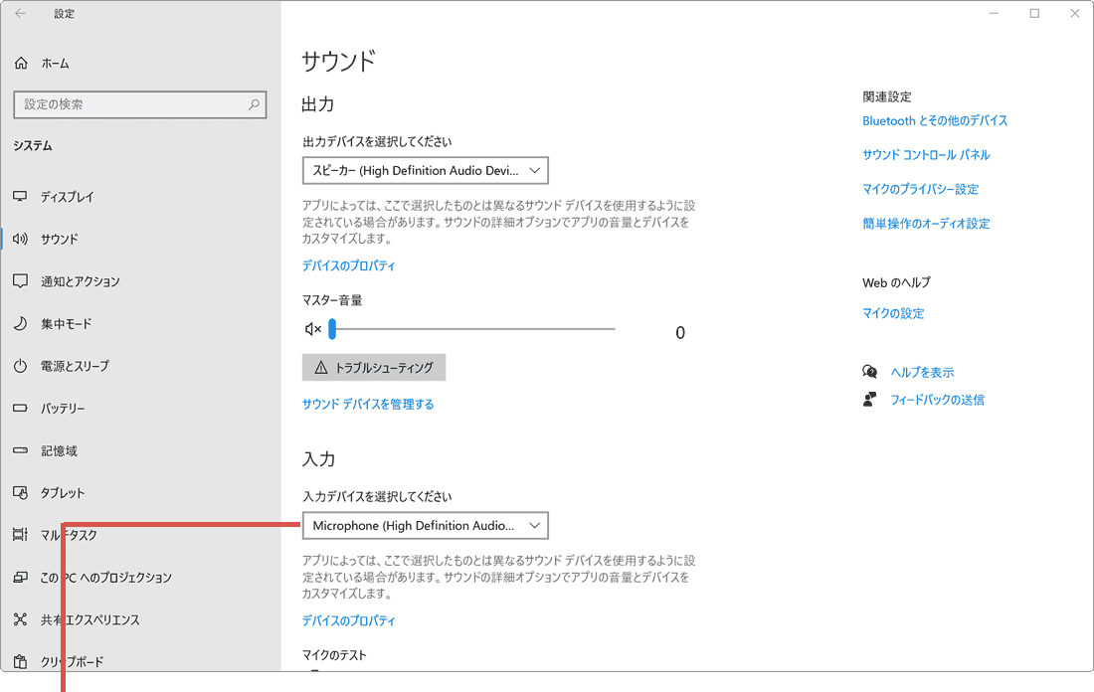Select the Display icon in the sidebar
Screen dimensions: 1094x692
click(20, 197)
